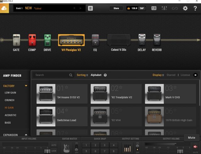Star the '04 Insane 5153 V2 amp
Screen dimensions: 201x154
pos(67,87)
